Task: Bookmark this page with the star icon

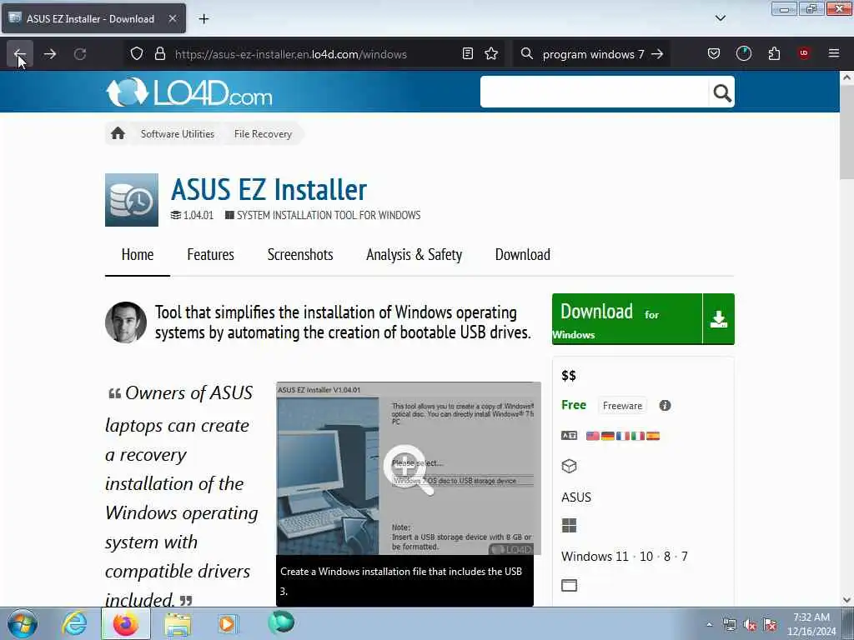Action: point(491,54)
